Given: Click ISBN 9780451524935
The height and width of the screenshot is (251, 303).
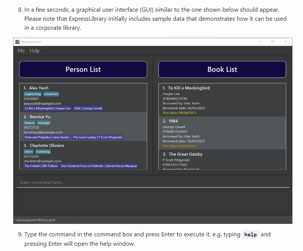Looking at the screenshot, I should [x=175, y=132].
